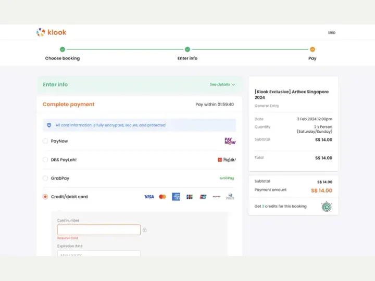The width and height of the screenshot is (375, 281).
Task: Click the Klook logo
Action: [51, 32]
